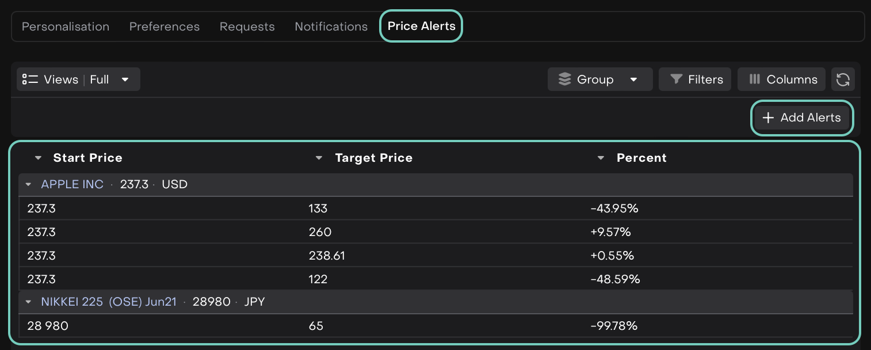Open Percent column sort menu
The image size is (871, 350).
(601, 158)
